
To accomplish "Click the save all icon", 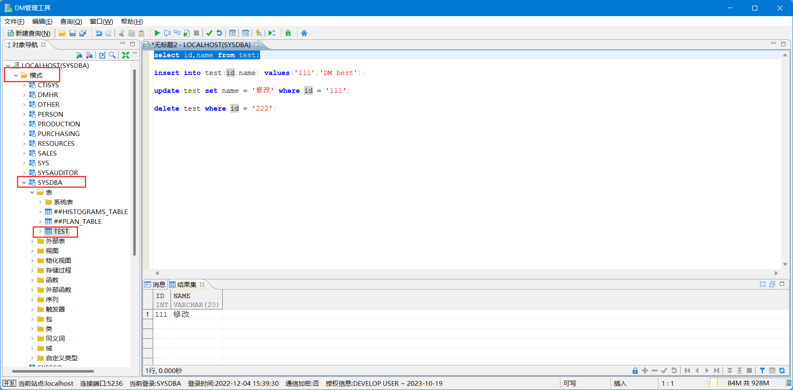I will point(83,33).
